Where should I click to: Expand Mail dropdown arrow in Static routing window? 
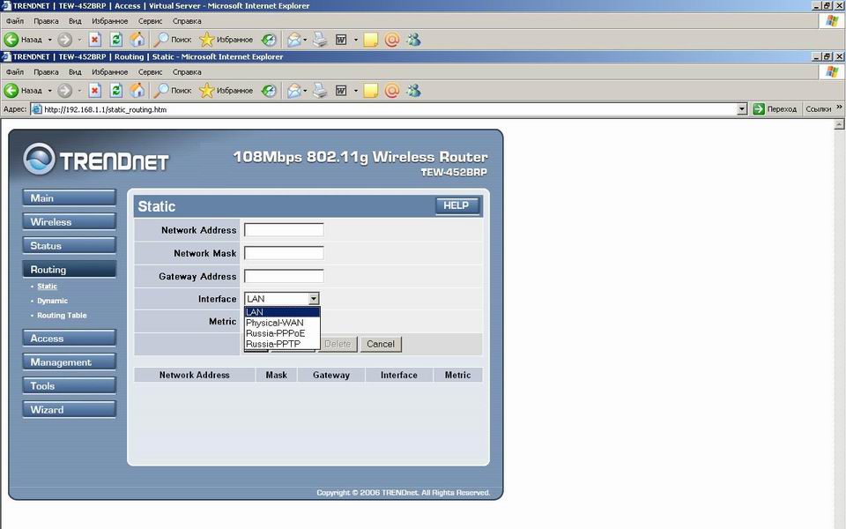[305, 91]
